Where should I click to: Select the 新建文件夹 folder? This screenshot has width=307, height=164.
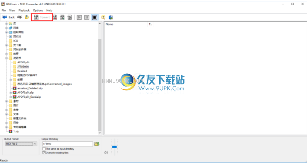[x=20, y=118]
